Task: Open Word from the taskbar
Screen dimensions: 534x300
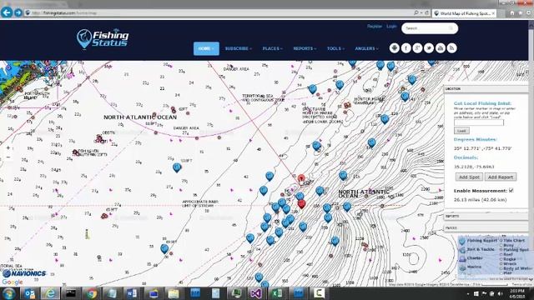Action: click(132, 293)
